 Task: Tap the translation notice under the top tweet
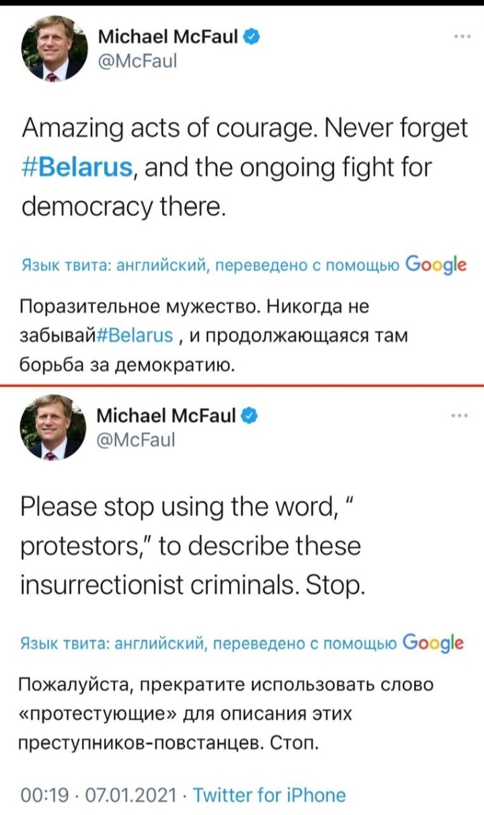(208, 264)
